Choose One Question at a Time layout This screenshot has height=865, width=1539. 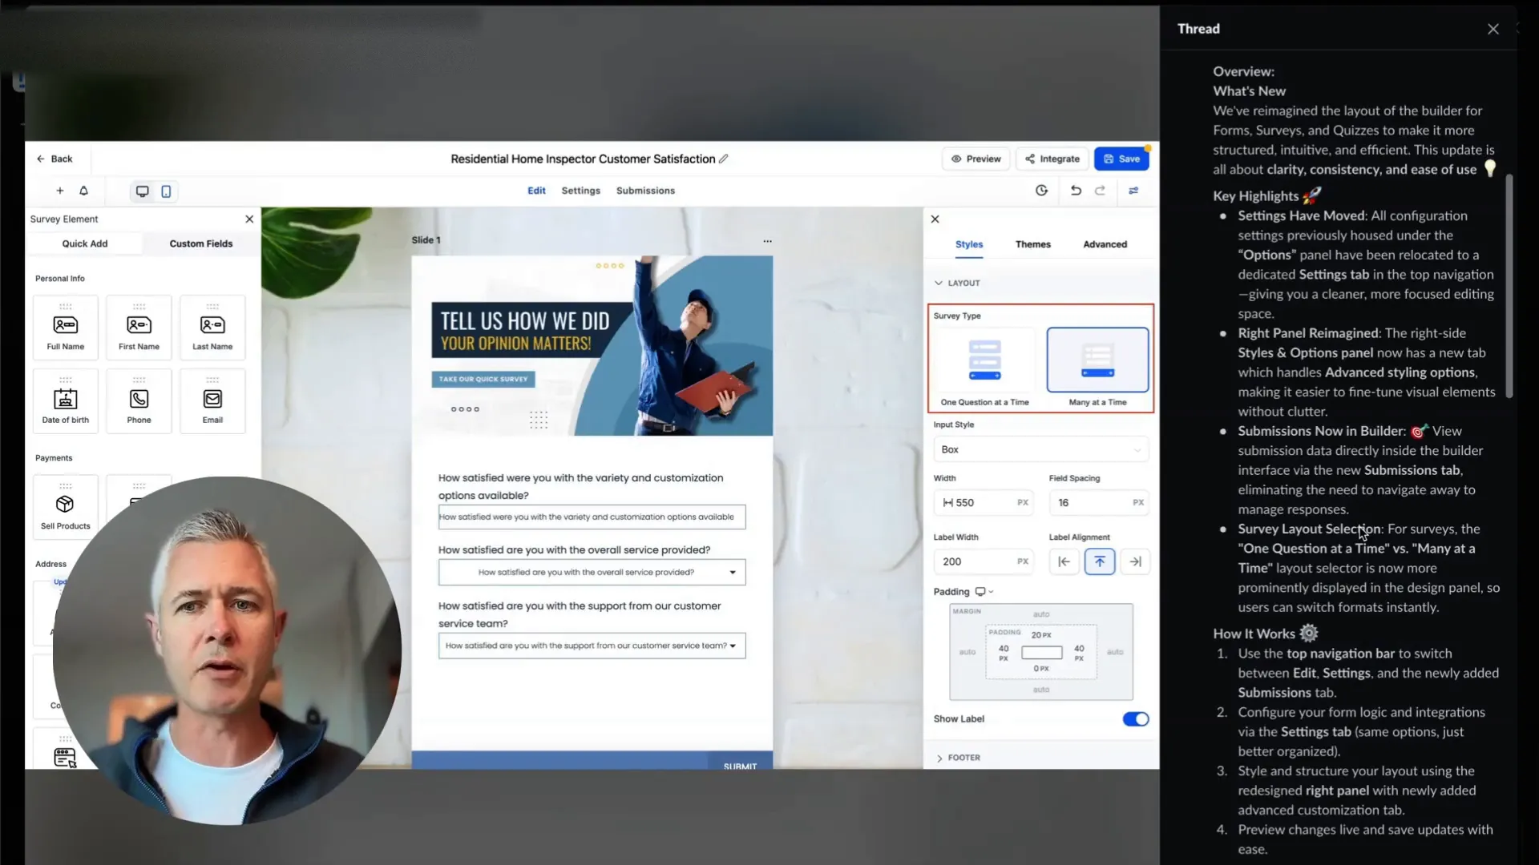(984, 367)
